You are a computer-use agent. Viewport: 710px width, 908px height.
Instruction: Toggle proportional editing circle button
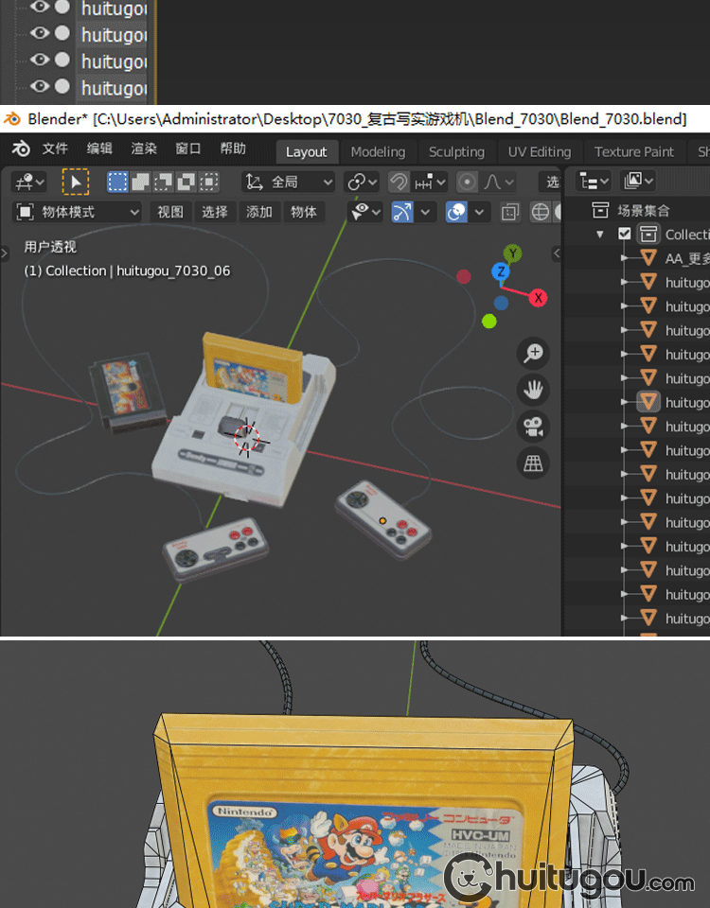click(x=467, y=182)
